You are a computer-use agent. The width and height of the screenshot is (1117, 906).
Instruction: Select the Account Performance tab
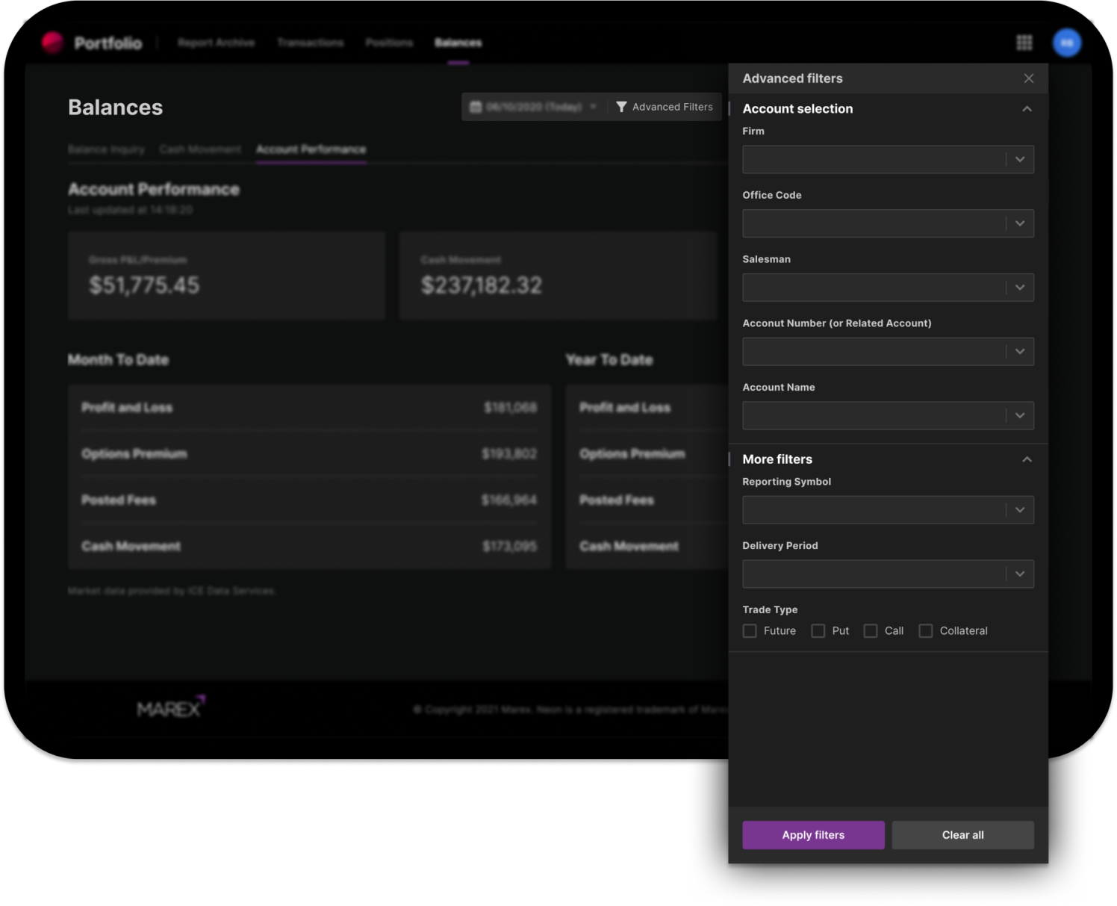[311, 149]
